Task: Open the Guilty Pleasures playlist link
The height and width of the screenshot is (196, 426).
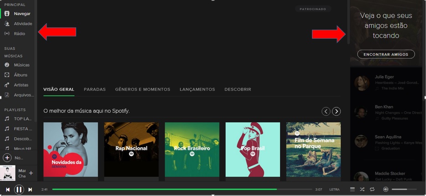Action: click(x=395, y=119)
